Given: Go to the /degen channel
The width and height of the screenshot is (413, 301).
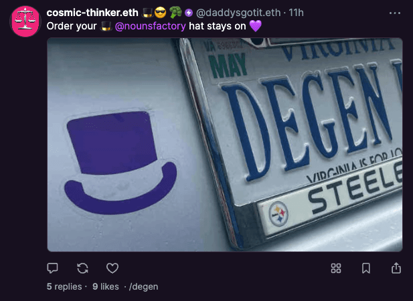Looking at the screenshot, I should pos(143,286).
